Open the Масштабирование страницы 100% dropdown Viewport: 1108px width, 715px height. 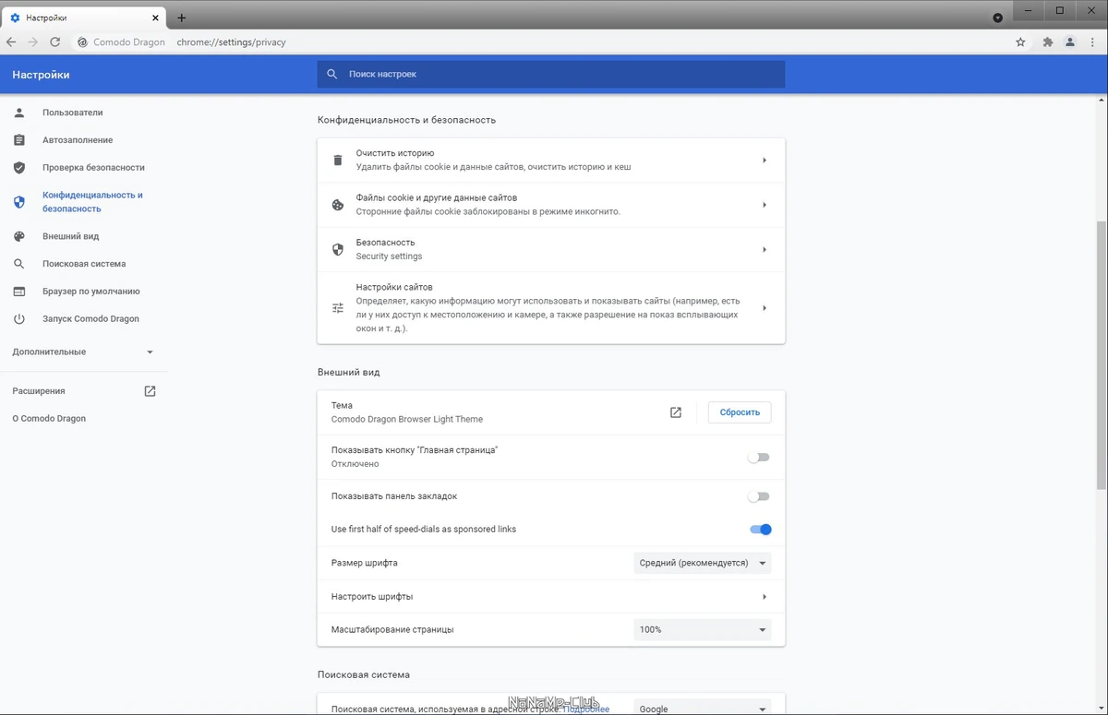pyautogui.click(x=702, y=629)
